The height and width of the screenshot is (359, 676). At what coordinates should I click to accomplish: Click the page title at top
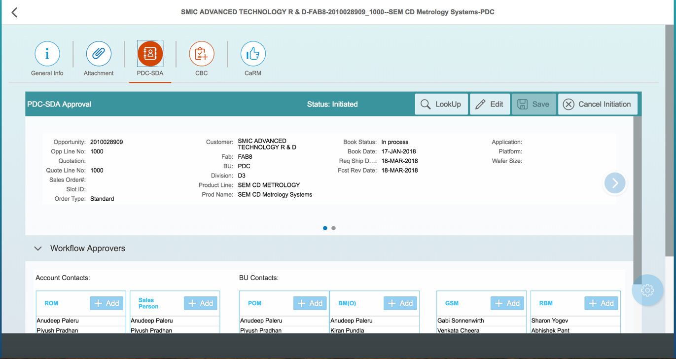tap(338, 12)
